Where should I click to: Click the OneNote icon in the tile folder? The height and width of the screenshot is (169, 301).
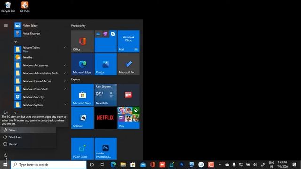[x=105, y=34]
